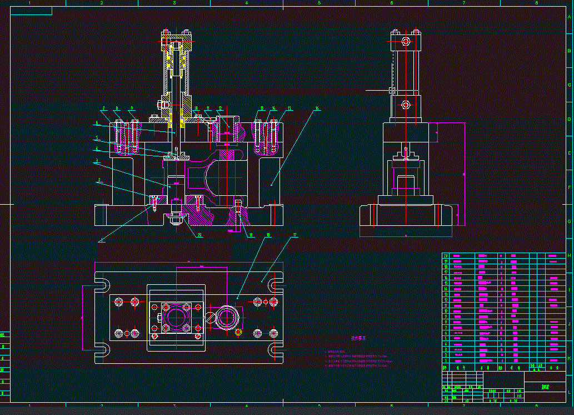Click row number 20 in parts list
The width and height of the screenshot is (574, 415).
click(x=504, y=255)
